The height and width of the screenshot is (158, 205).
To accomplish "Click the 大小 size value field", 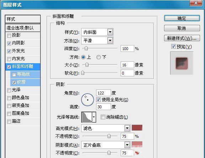I will point(127,65).
